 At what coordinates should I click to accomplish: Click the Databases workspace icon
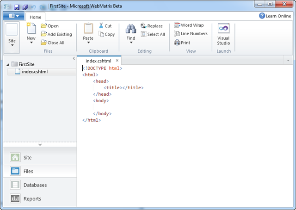pyautogui.click(x=15, y=185)
